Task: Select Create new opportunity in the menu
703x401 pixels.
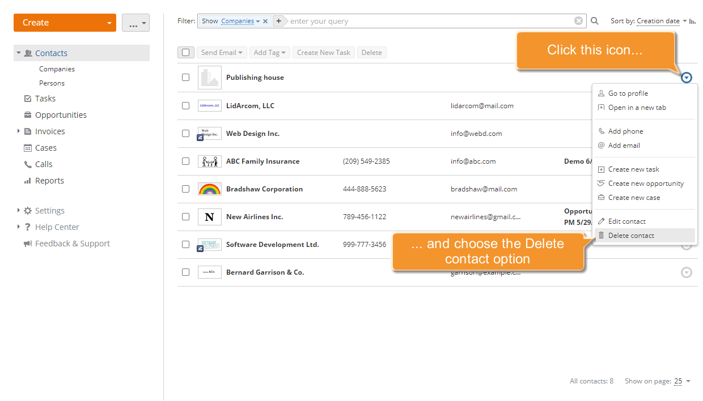Action: 646,184
